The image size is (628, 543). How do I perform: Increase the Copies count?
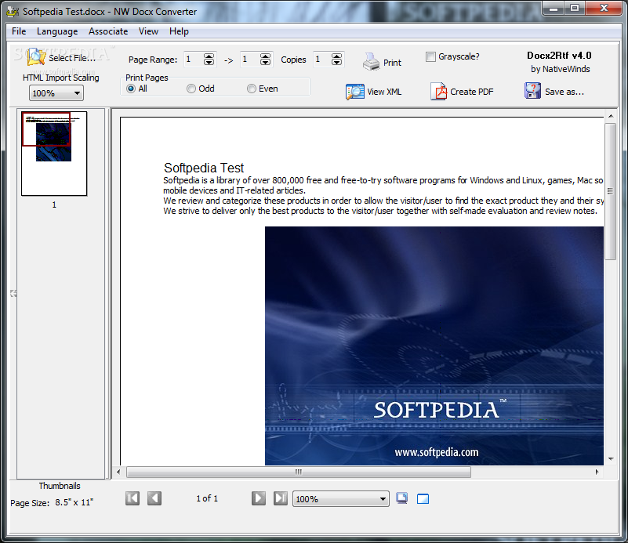point(337,56)
